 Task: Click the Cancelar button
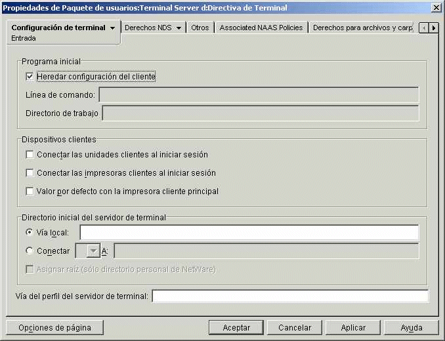295,328
